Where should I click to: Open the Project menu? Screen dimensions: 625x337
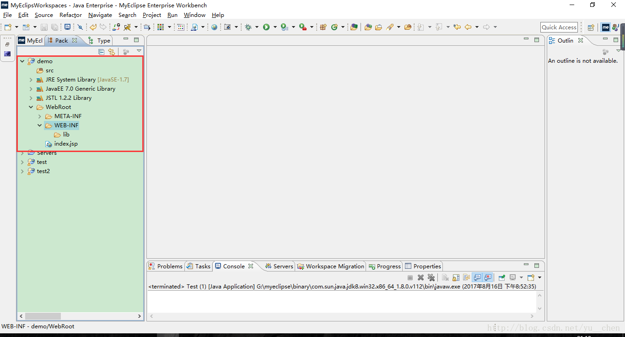pyautogui.click(x=152, y=15)
